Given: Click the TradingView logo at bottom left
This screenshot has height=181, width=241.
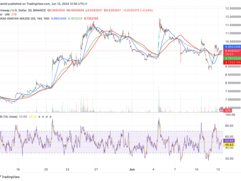Looking at the screenshot, I should tap(10, 177).
